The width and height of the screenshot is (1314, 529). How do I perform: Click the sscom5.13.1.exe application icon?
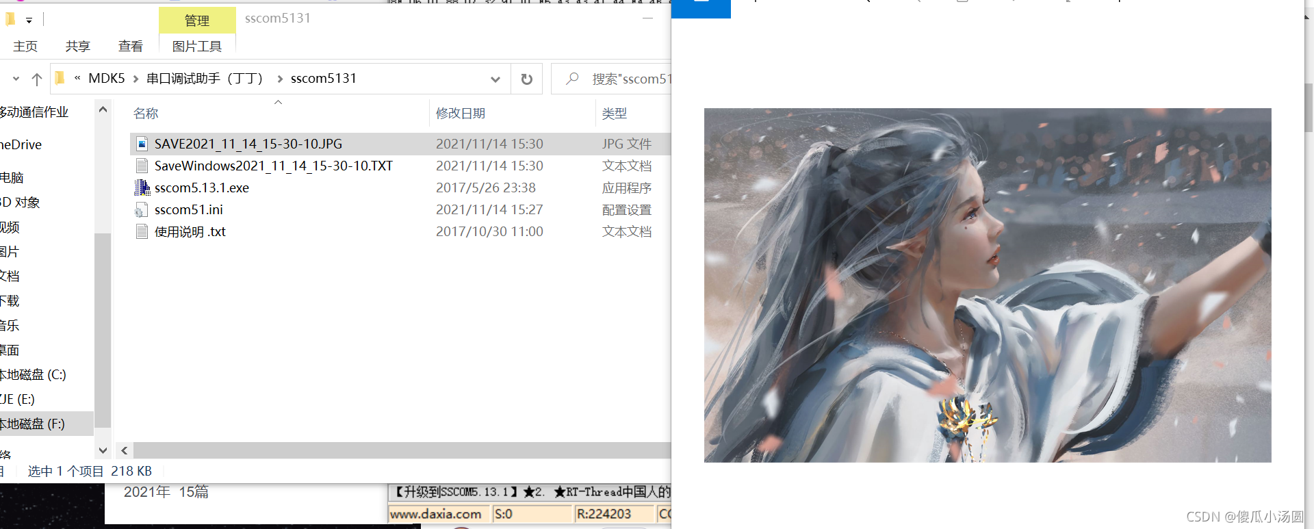click(x=142, y=188)
